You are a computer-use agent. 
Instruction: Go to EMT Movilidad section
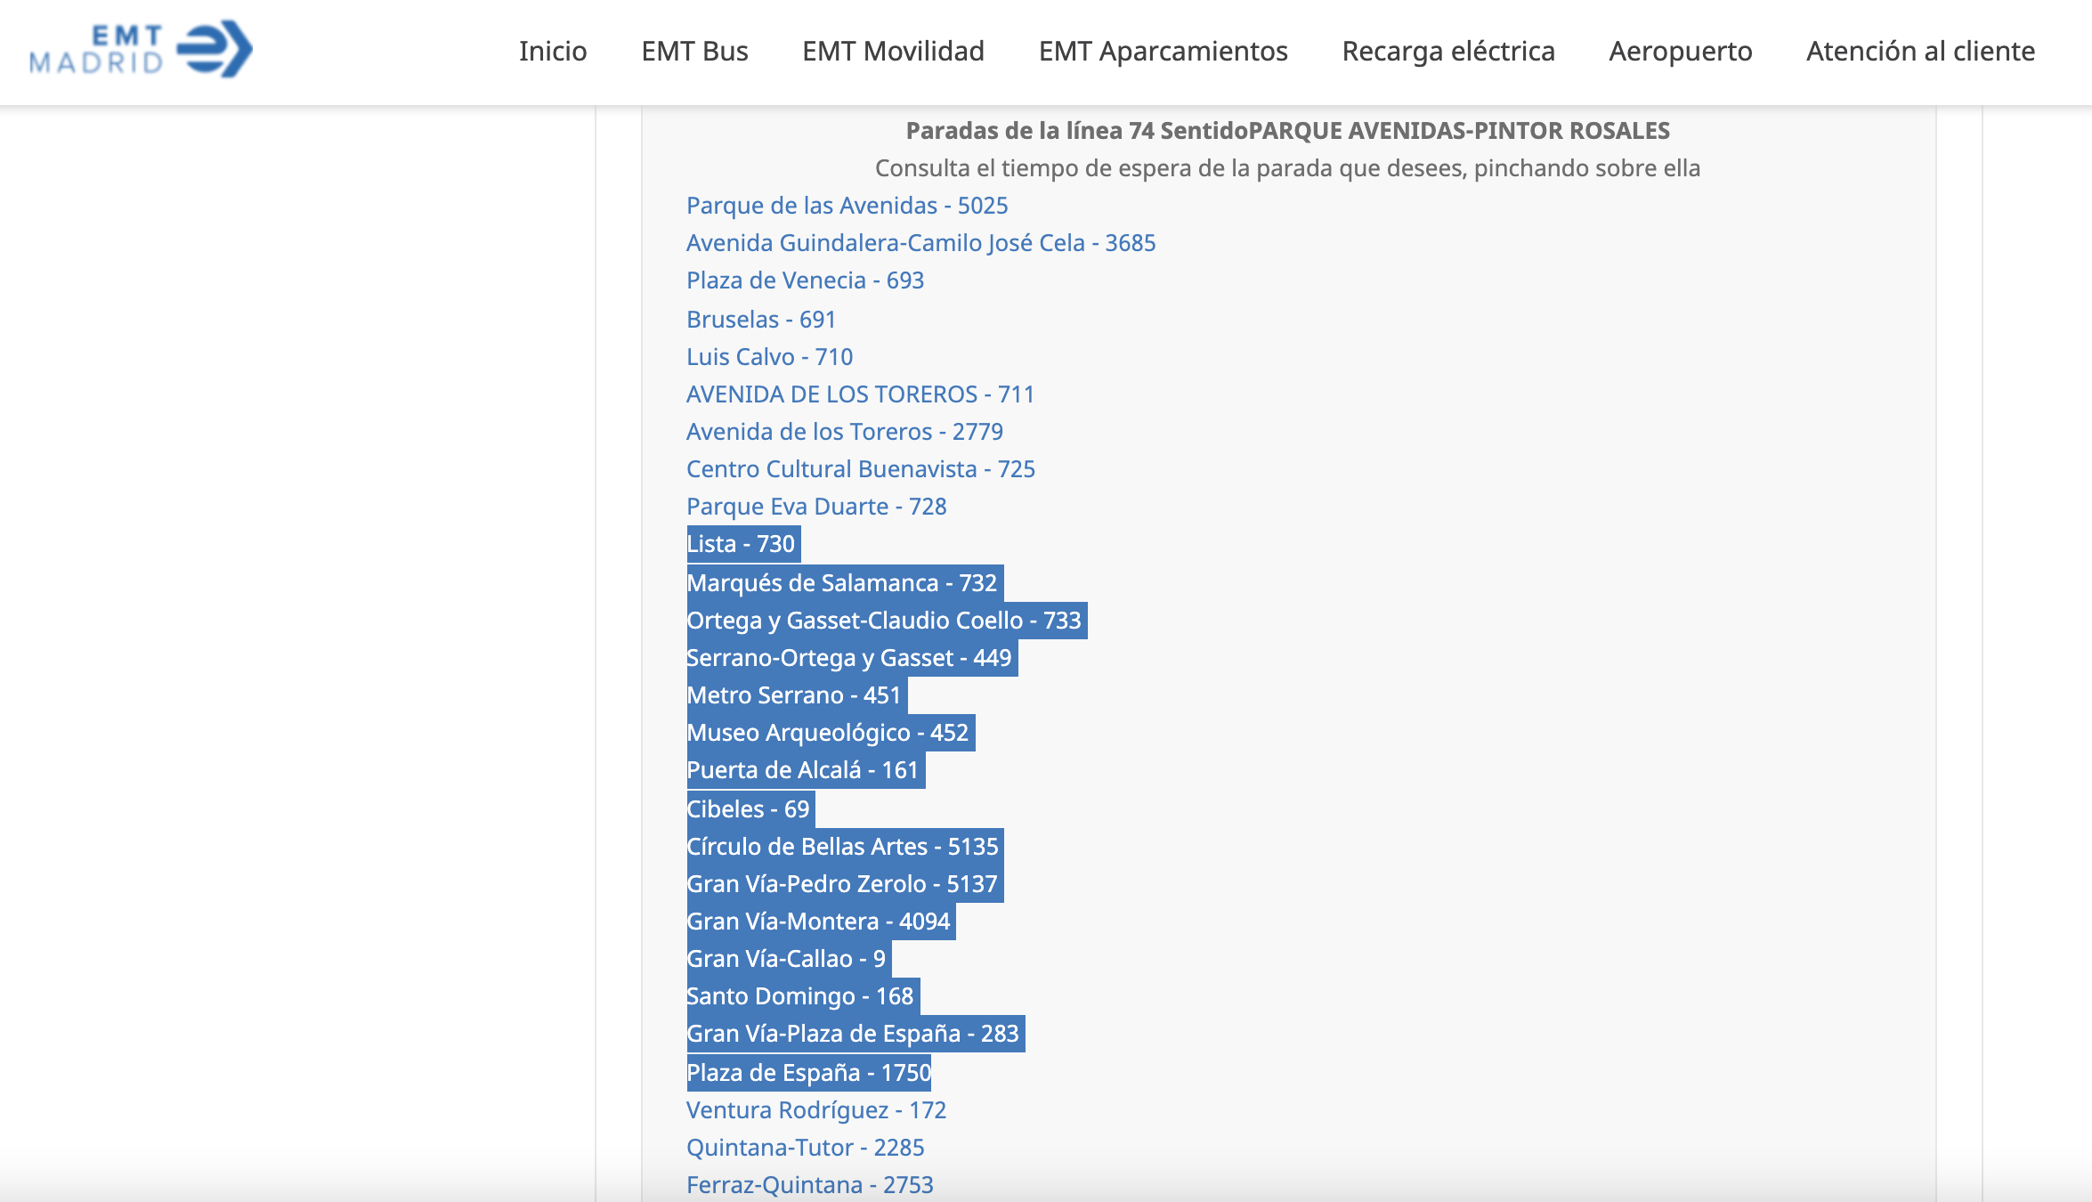click(x=893, y=52)
